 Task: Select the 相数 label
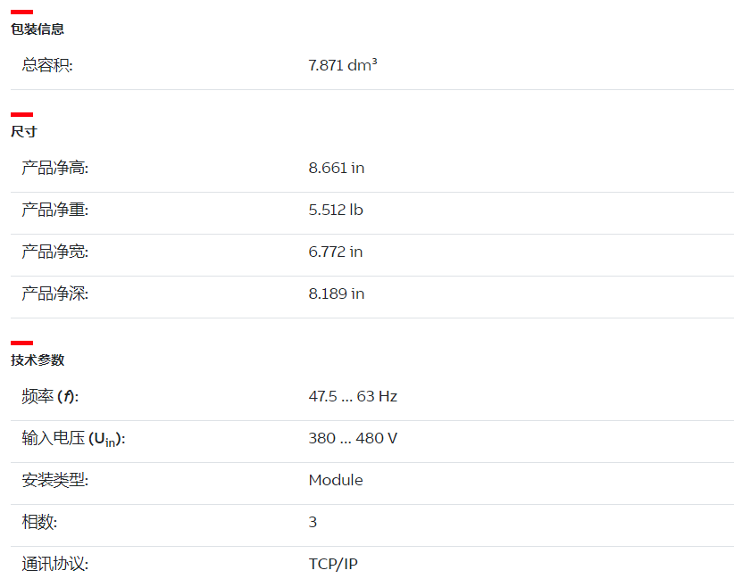coord(39,522)
